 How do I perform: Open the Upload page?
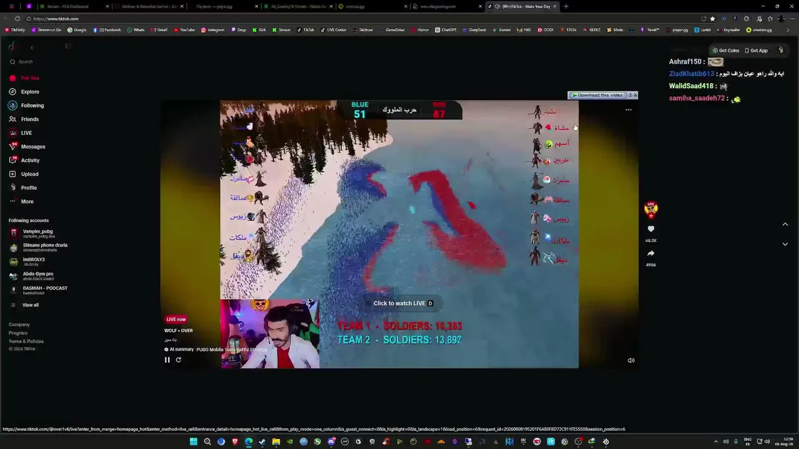(x=24, y=174)
